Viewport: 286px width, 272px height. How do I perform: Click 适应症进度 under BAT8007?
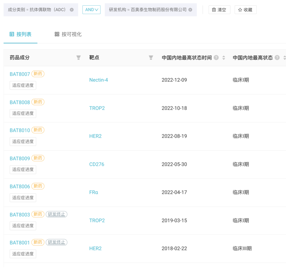(23, 85)
